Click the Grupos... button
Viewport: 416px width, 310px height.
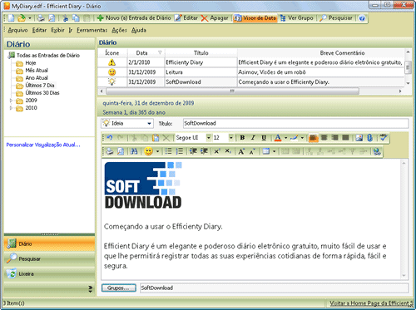point(118,288)
